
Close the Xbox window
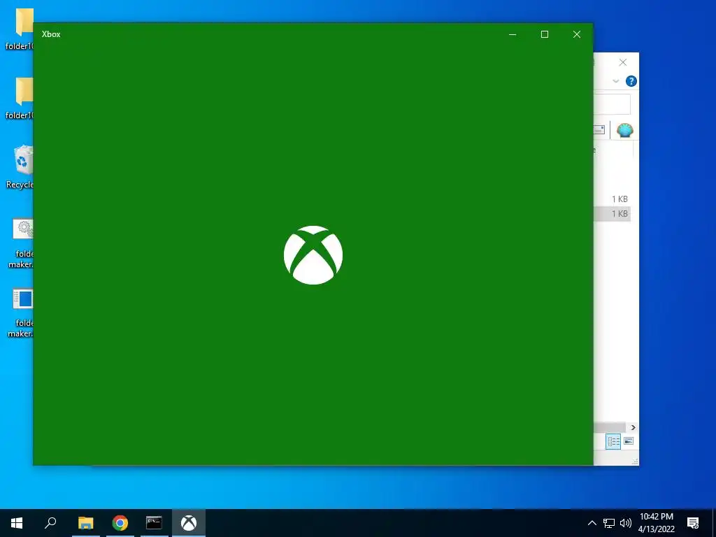(577, 34)
